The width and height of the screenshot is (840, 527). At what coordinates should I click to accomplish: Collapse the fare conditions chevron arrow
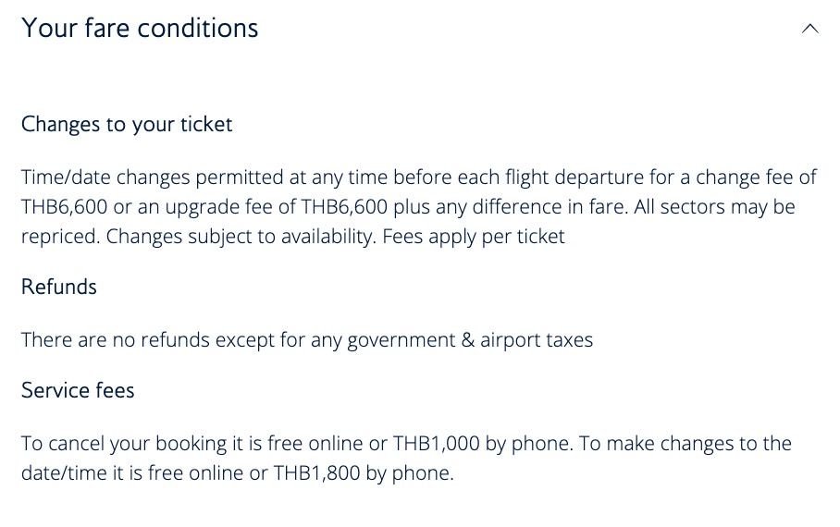click(809, 29)
